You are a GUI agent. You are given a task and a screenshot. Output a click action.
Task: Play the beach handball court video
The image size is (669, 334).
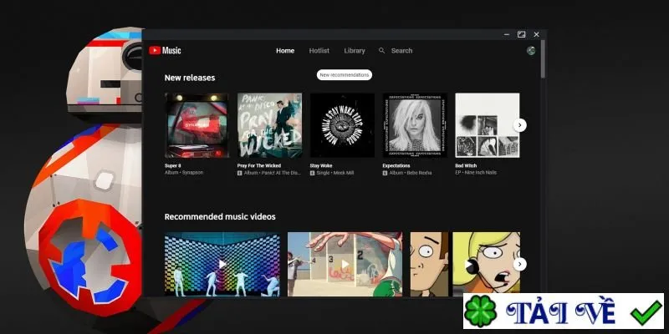coord(345,264)
